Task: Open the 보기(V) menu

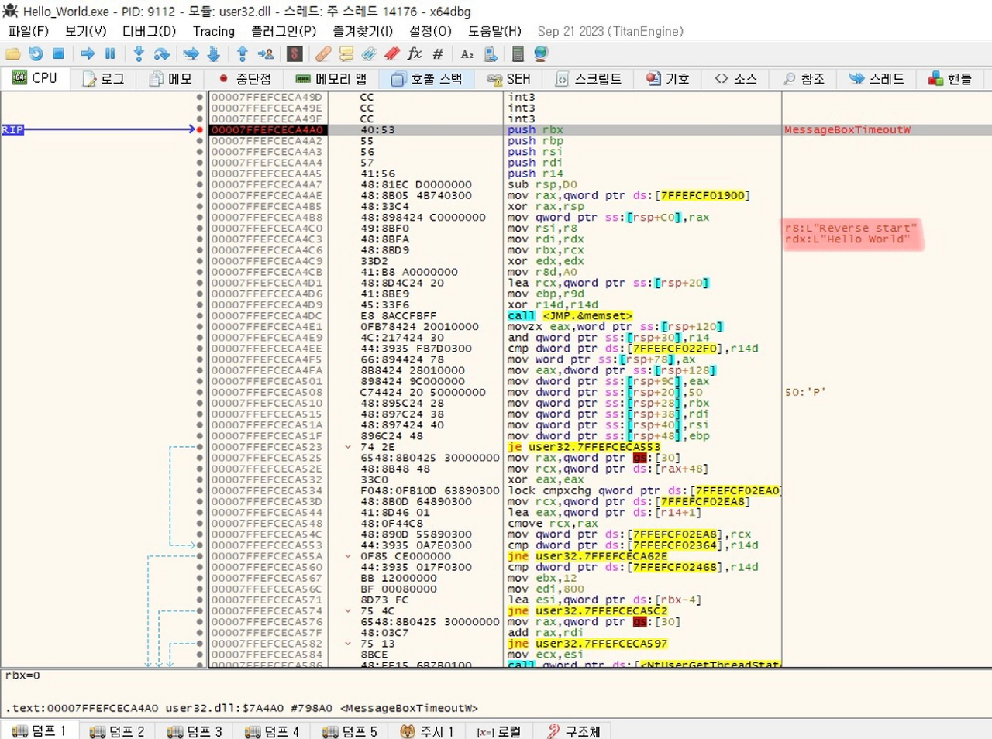Action: tap(85, 31)
